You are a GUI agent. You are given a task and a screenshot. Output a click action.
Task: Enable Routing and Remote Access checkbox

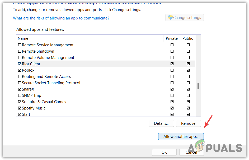click(20, 77)
